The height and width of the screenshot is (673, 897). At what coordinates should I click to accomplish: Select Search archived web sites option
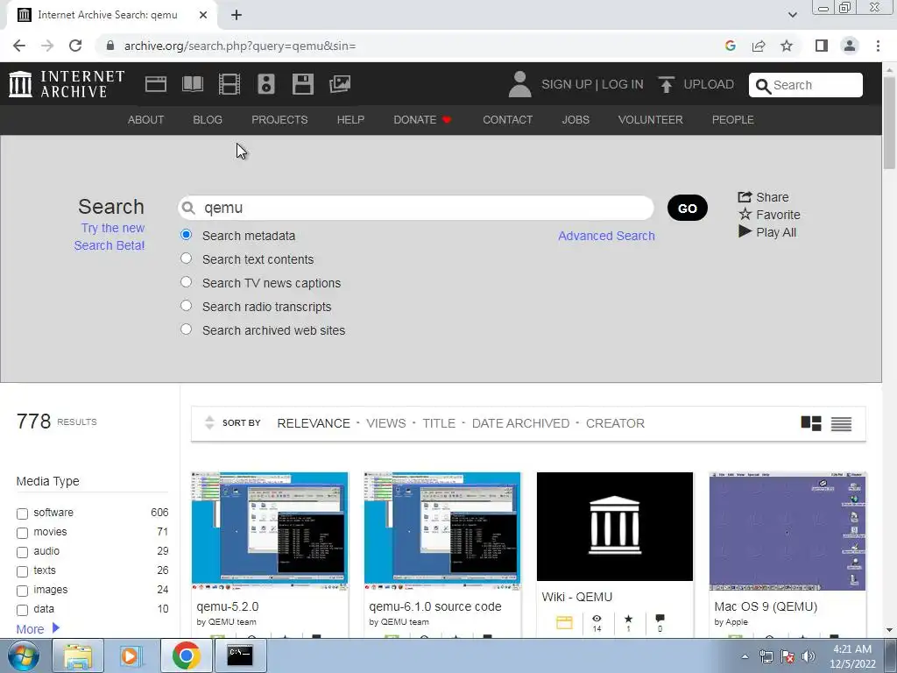(186, 329)
